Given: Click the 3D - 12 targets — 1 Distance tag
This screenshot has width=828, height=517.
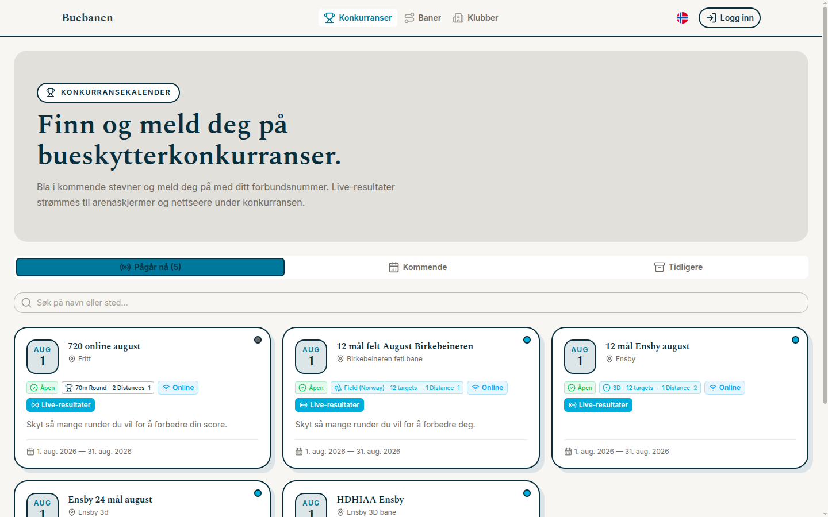Looking at the screenshot, I should (650, 388).
